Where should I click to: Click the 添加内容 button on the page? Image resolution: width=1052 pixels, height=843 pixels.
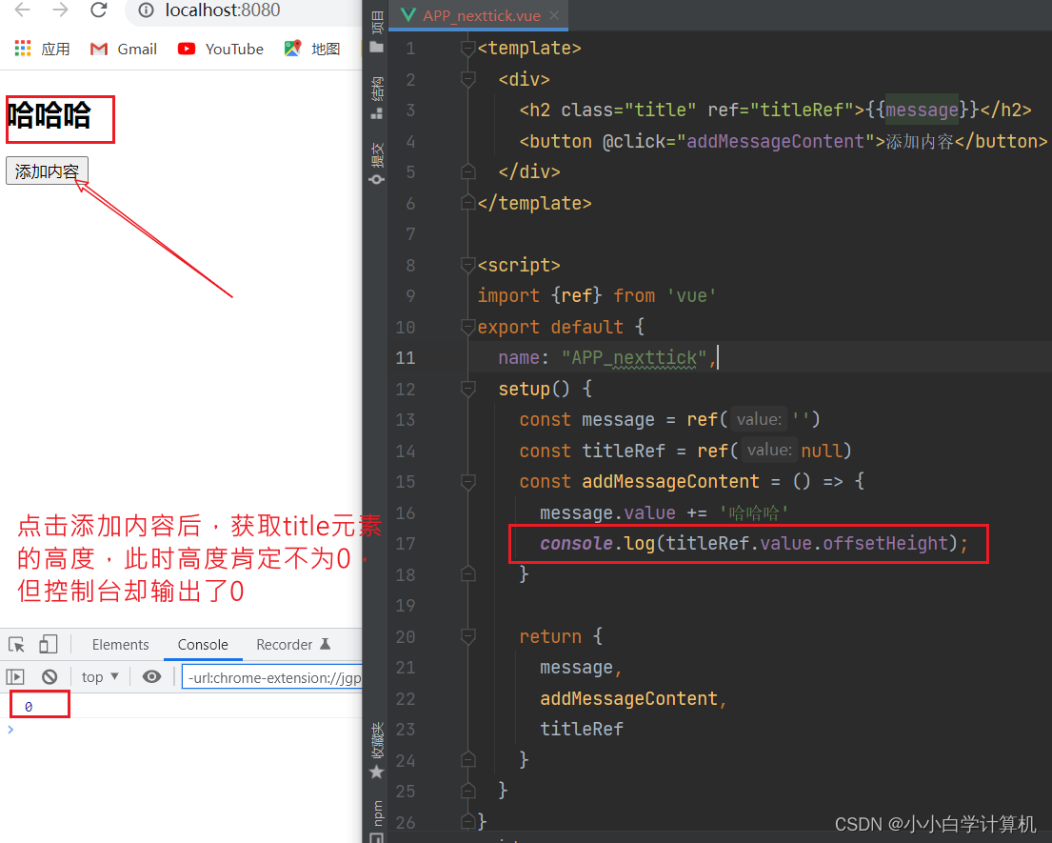pos(47,171)
